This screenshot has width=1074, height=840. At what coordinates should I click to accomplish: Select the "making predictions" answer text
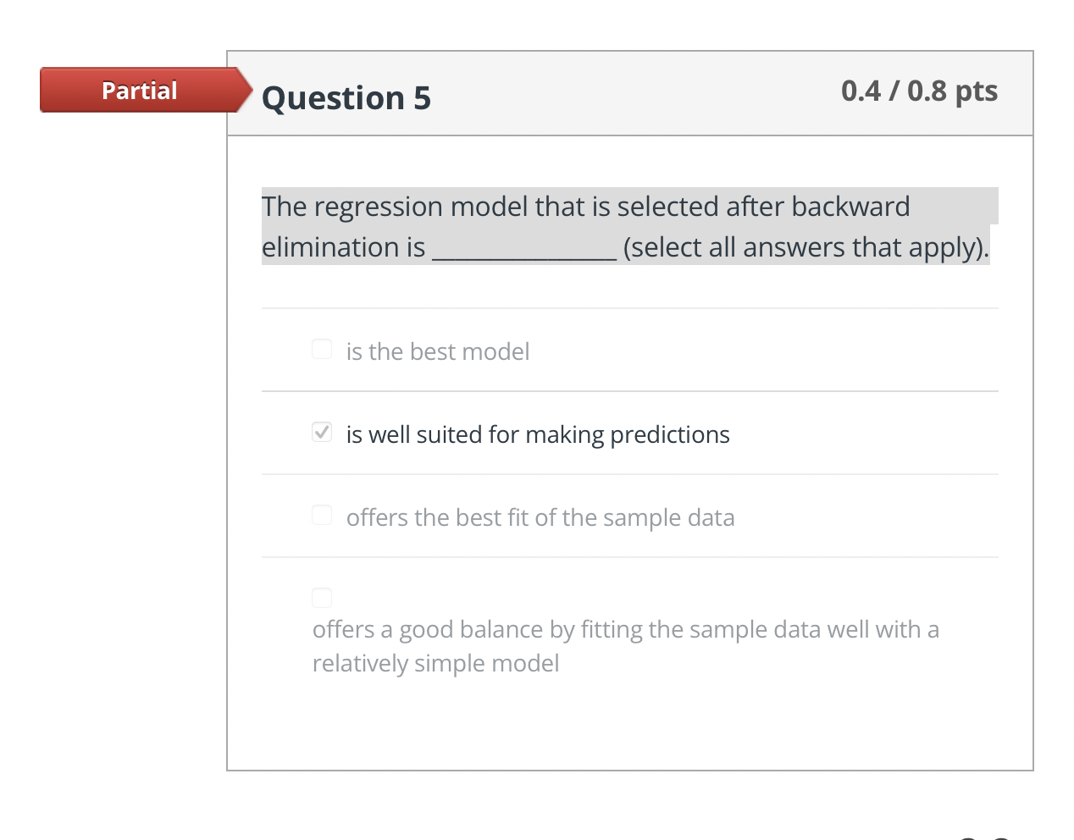537,434
